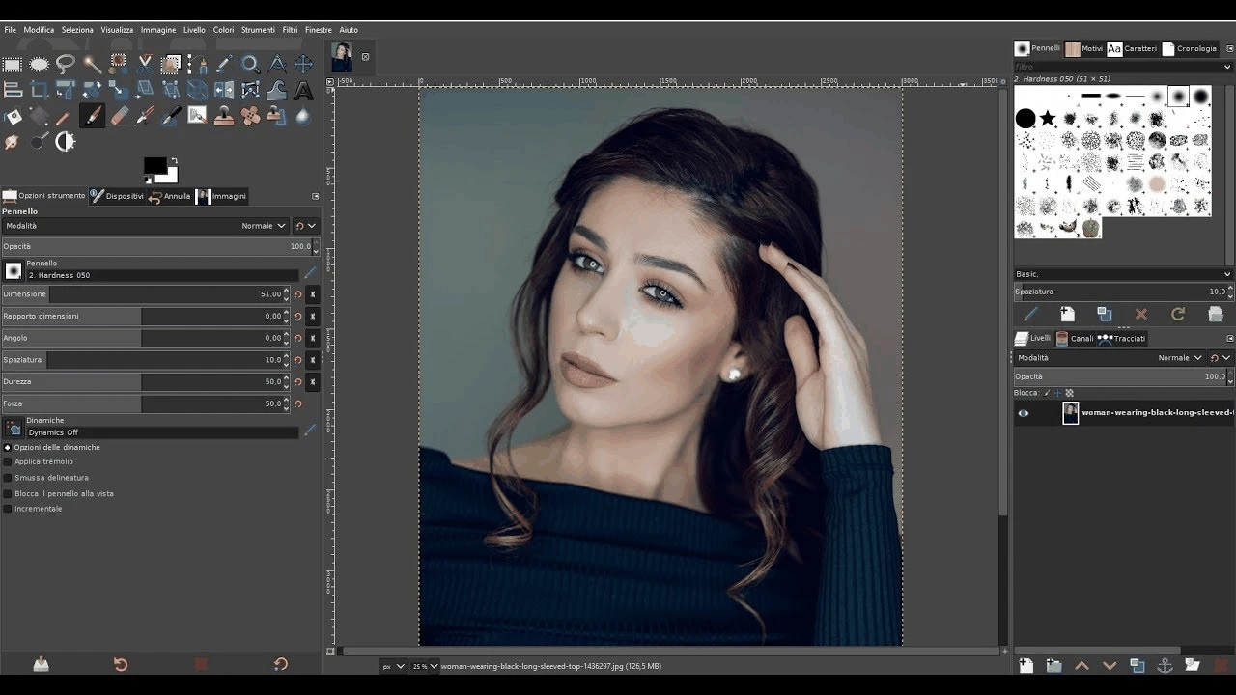Click the delete brush red X icon
1236x695 pixels.
(x=1141, y=315)
